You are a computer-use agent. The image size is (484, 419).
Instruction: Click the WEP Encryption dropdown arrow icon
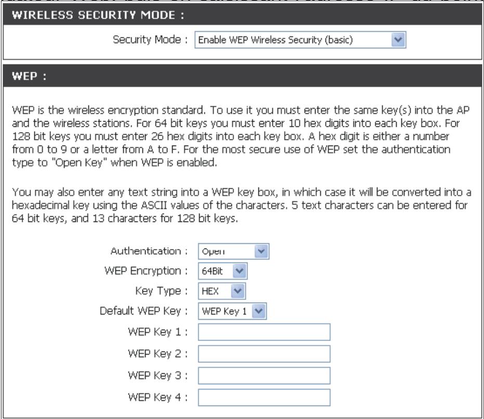239,271
